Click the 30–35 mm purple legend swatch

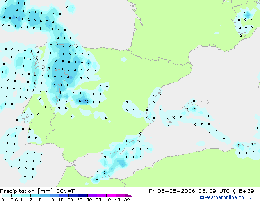click(92, 196)
